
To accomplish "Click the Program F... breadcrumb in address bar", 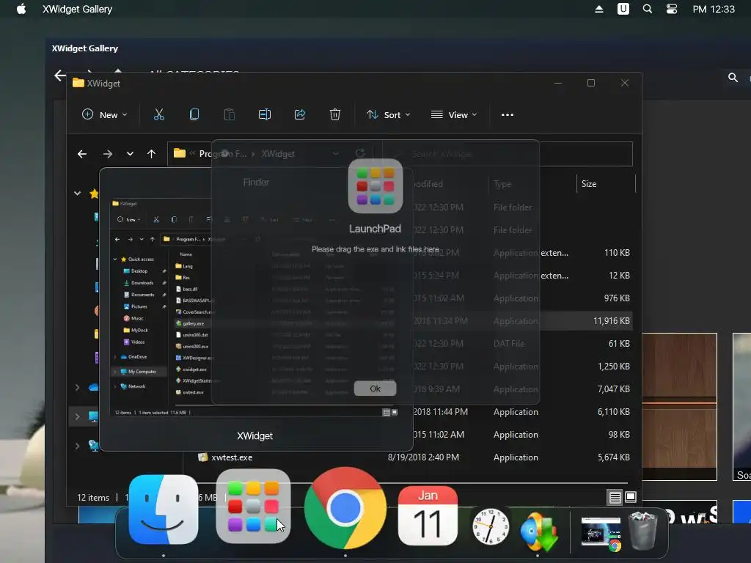I will 223,154.
